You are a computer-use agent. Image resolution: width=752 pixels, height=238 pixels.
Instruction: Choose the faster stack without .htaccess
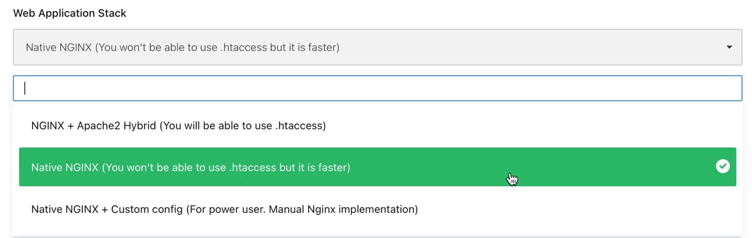tap(190, 167)
